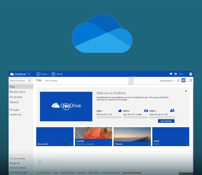The width and height of the screenshot is (202, 175).
Task: Open Groups section in sidebar
Action: [14, 110]
